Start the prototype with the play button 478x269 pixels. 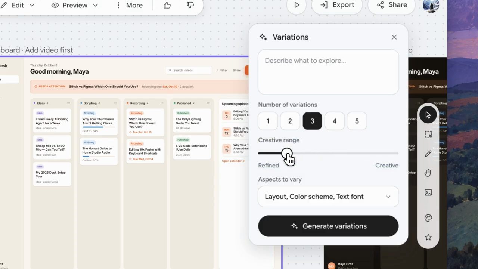pyautogui.click(x=297, y=5)
